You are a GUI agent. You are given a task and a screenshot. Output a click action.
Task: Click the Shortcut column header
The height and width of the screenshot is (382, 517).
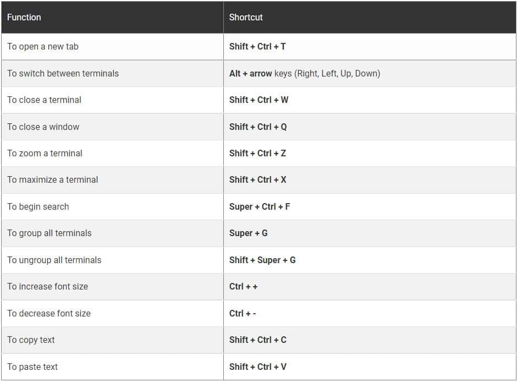pyautogui.click(x=246, y=18)
